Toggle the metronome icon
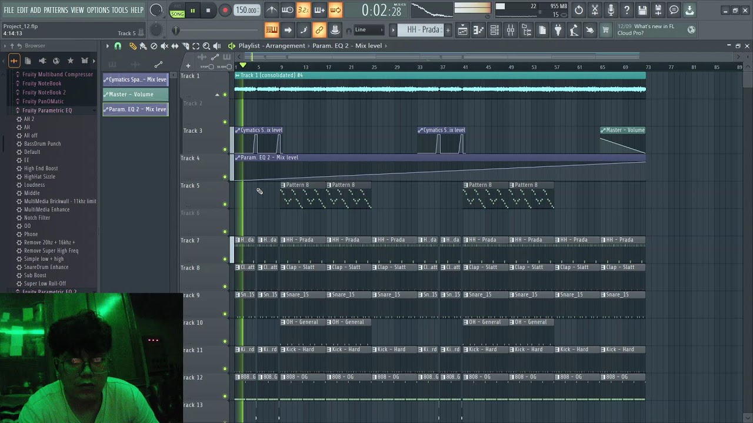 [x=272, y=10]
